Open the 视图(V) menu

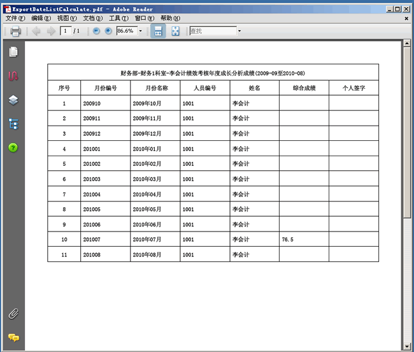(67, 18)
